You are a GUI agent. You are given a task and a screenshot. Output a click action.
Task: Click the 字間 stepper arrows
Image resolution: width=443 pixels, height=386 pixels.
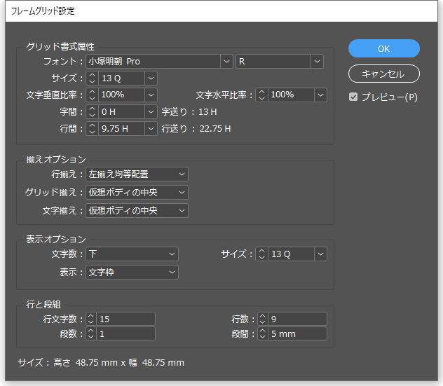(x=92, y=111)
